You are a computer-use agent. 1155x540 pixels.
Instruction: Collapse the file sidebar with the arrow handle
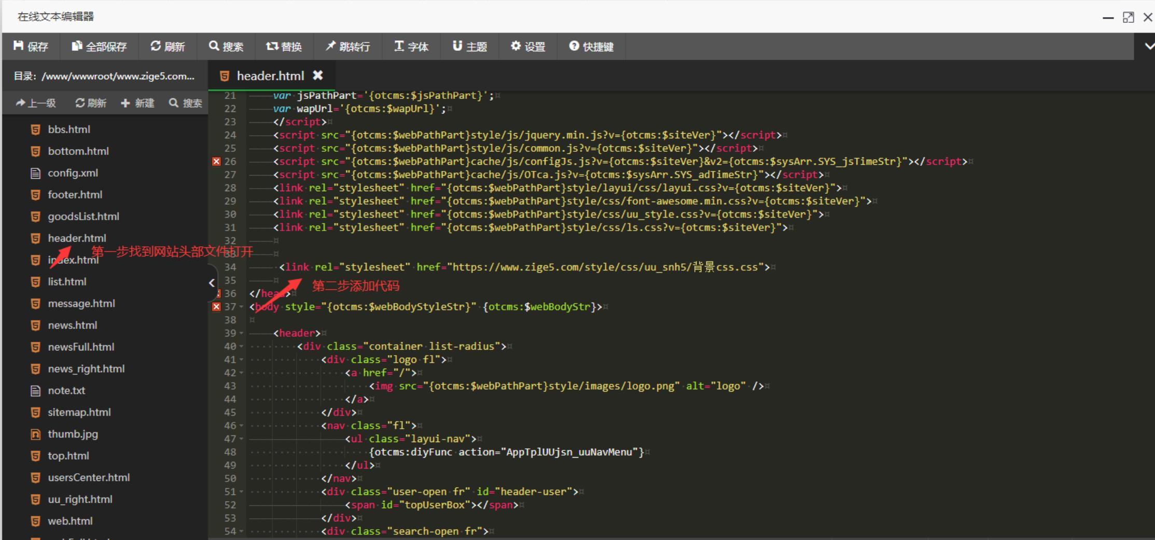click(x=212, y=282)
